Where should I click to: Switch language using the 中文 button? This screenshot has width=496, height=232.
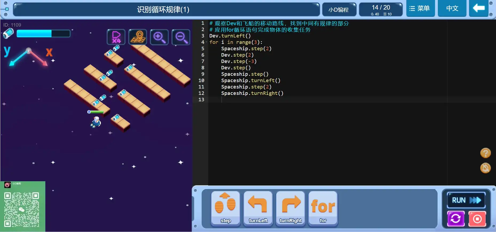(452, 9)
